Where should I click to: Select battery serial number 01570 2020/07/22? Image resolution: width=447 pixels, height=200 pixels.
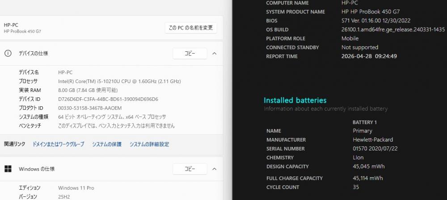pos(375,149)
